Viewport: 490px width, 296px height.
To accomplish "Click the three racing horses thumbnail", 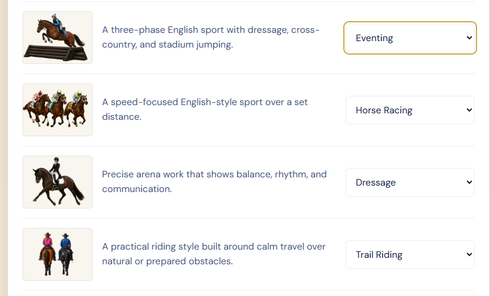I will coord(58,110).
